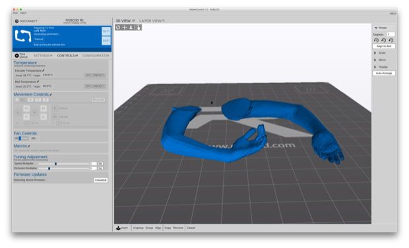Click Group in bottom toolbar
The height and width of the screenshot is (248, 409).
click(x=149, y=228)
